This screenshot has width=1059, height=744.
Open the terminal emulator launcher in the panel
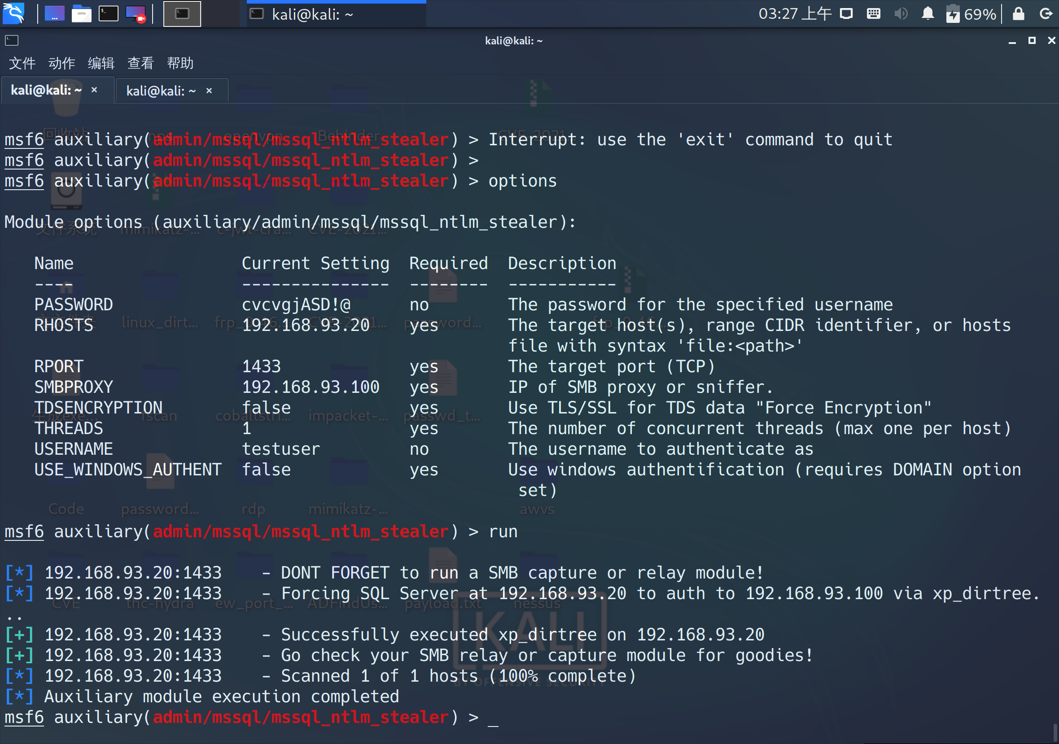coord(109,14)
